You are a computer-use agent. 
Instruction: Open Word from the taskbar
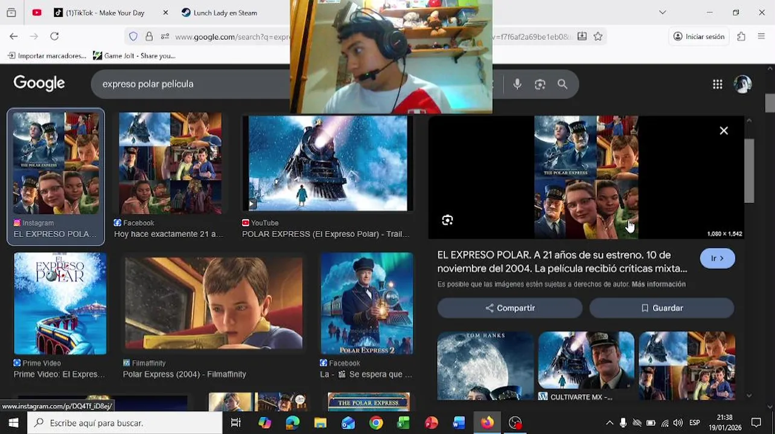click(x=459, y=423)
